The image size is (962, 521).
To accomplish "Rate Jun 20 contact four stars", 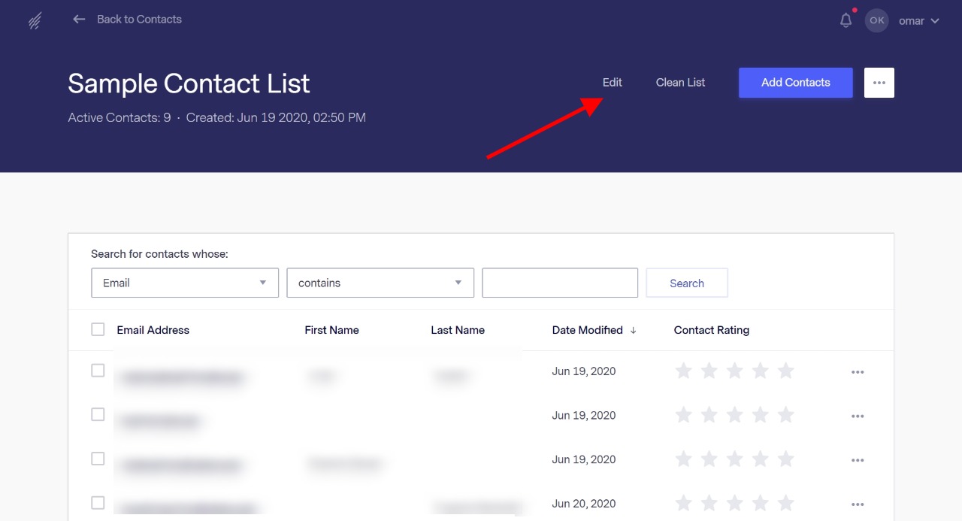I will click(760, 504).
